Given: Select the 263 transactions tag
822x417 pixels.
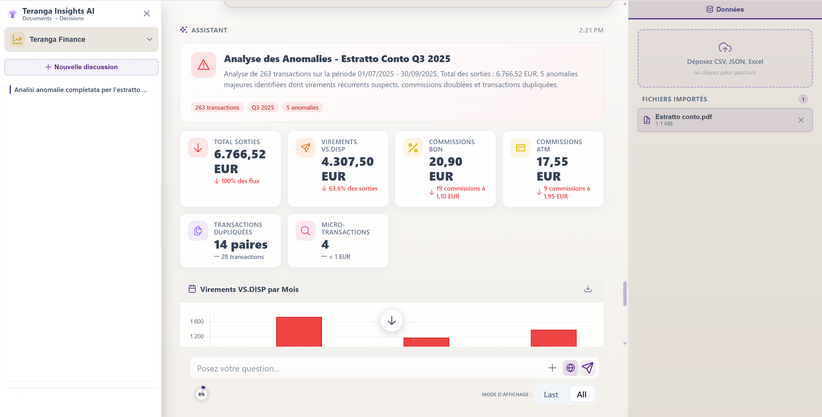Looking at the screenshot, I should [x=217, y=108].
